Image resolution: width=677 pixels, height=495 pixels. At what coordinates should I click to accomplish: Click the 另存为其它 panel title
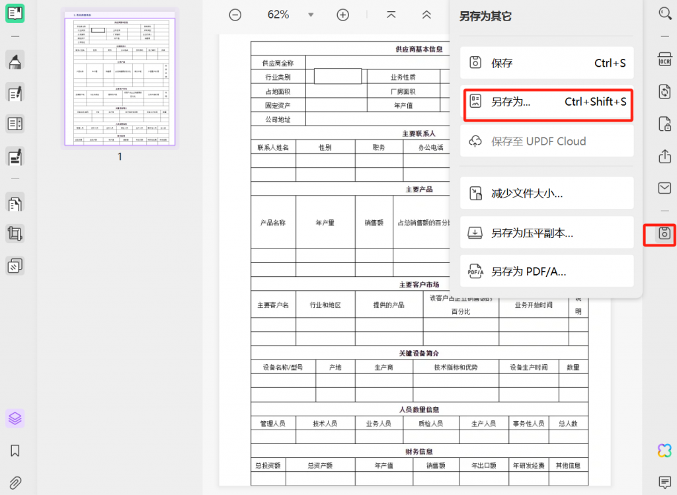point(485,17)
